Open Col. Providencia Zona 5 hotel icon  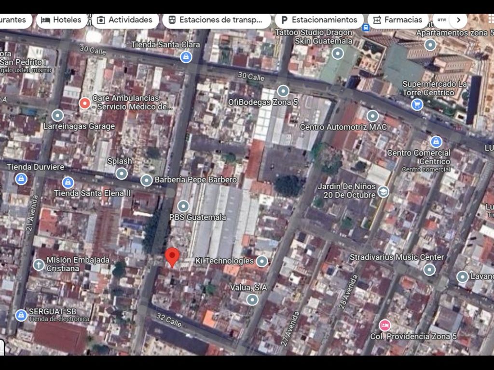click(384, 325)
